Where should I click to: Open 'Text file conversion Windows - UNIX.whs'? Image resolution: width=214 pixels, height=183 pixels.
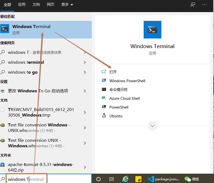(x=39, y=128)
